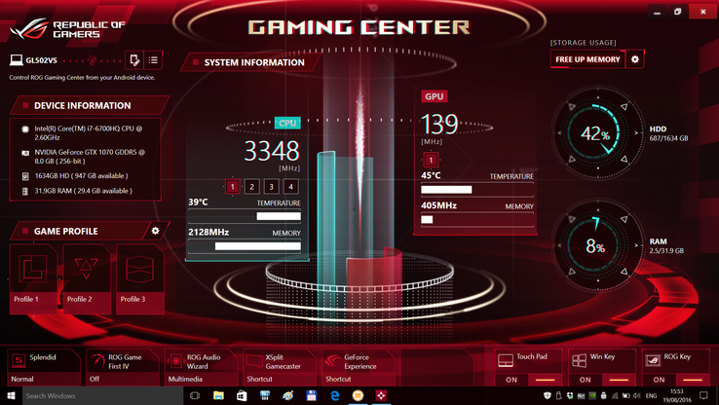The width and height of the screenshot is (719, 405).
Task: Open ROG Game First IV icon
Action: click(x=97, y=360)
